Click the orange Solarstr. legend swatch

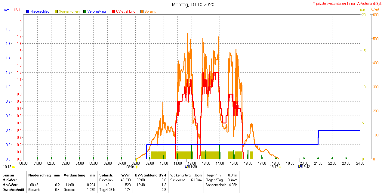pyautogui.click(x=142, y=11)
